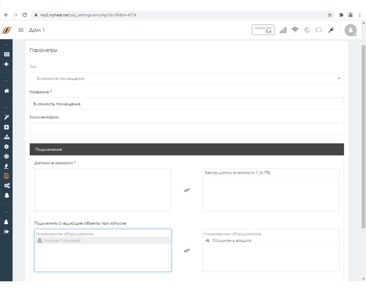Viewport: 366px width, 293px height.
Task: Click the rounded square plus icon
Action: point(6,127)
